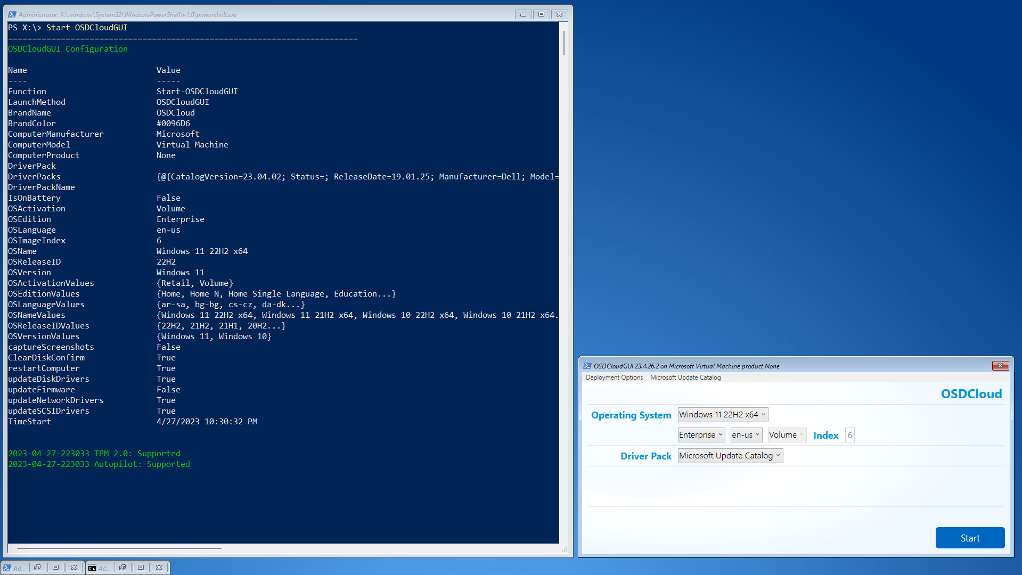
Task: Maximize the minimized command prompt window
Action: tap(141, 568)
